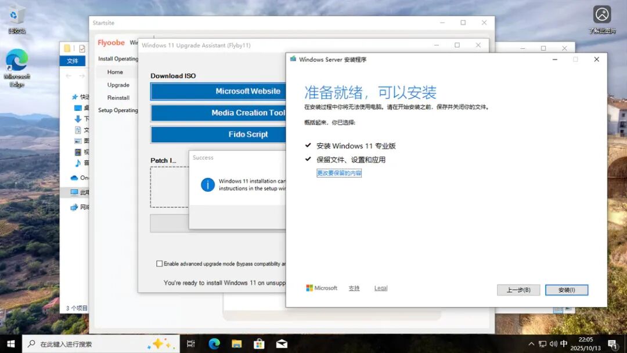627x353 pixels.
Task: Open File Explorer from the taskbar
Action: click(x=236, y=343)
